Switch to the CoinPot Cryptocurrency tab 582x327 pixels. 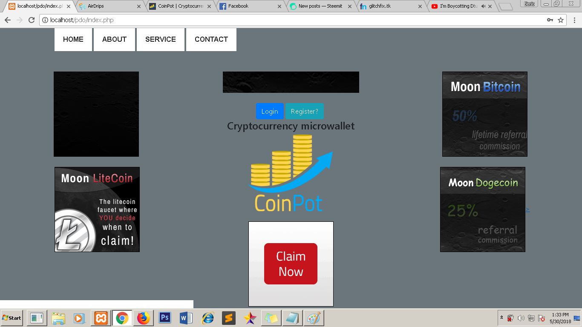(x=180, y=6)
